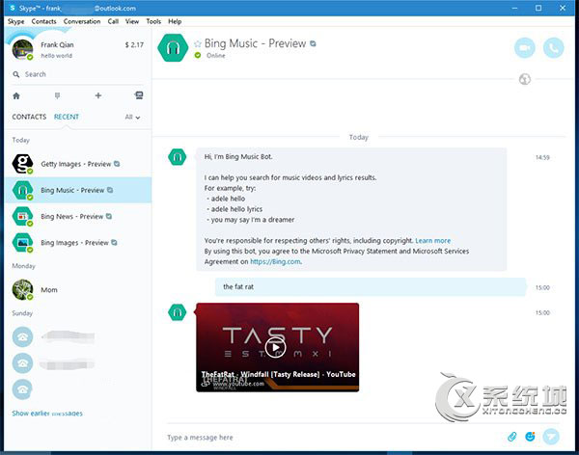This screenshot has width=579, height=455.
Task: Open the attach file paperclip icon
Action: [511, 437]
